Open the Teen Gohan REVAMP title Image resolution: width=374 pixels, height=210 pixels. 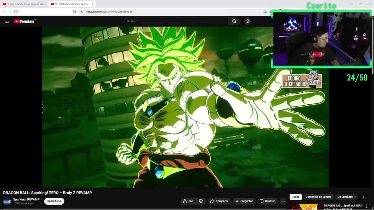pos(343,207)
